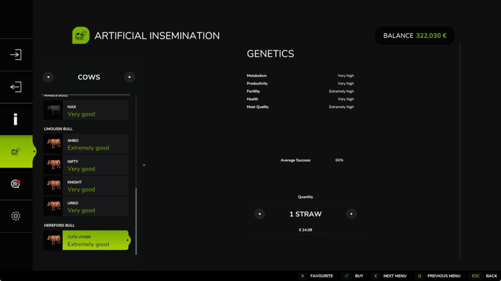Select the Artificial Insemination cow icon in sidebar
The image size is (501, 281).
click(x=16, y=151)
